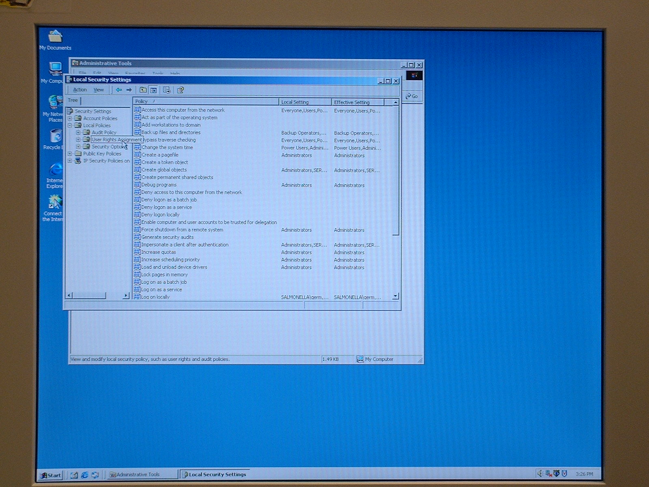649x487 pixels.
Task: Click the Start button
Action: coord(50,475)
